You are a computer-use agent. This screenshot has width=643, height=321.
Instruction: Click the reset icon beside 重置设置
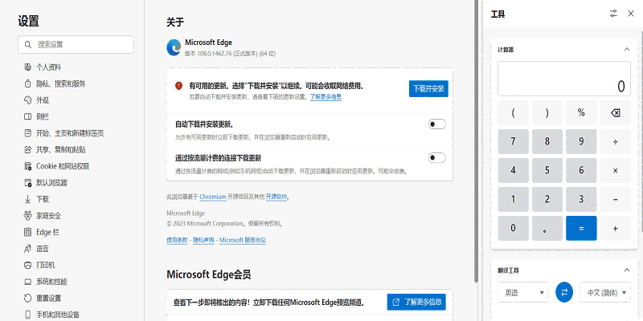(28, 298)
